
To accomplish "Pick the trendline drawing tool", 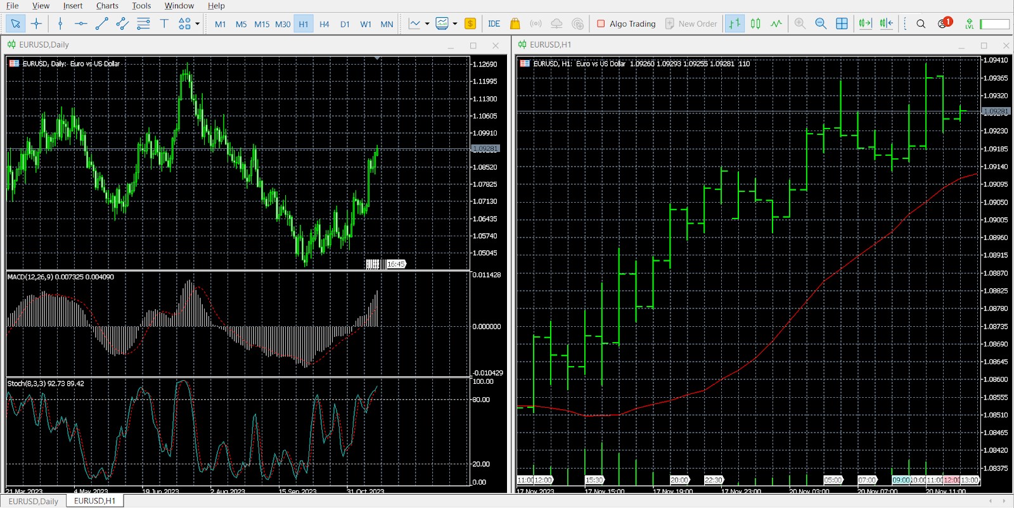I will click(x=101, y=24).
